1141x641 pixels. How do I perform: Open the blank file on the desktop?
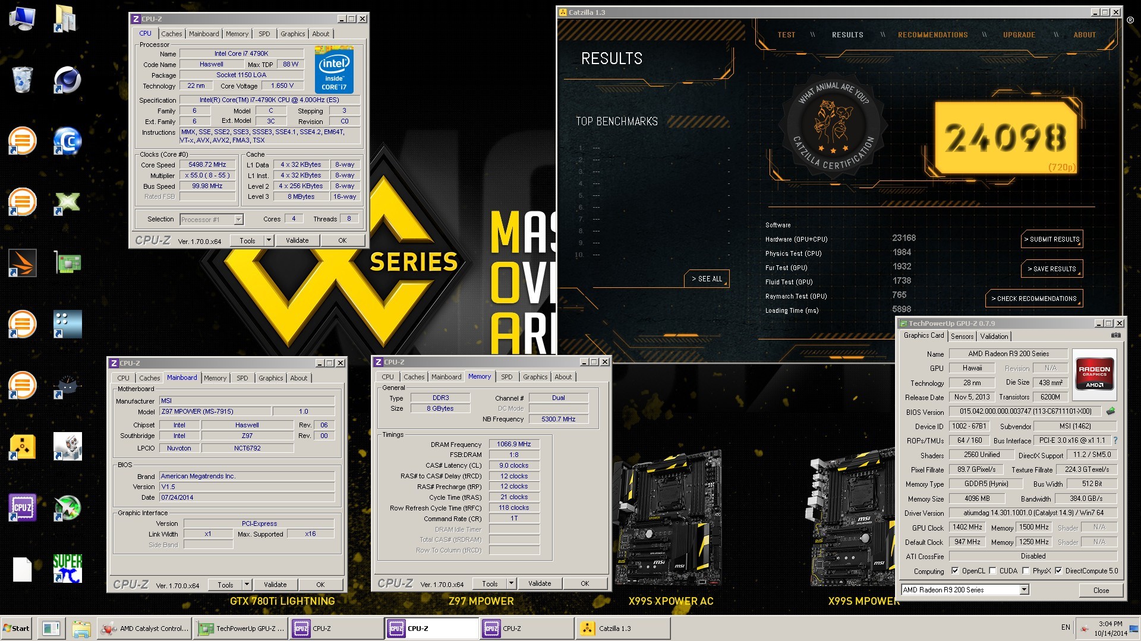click(22, 569)
